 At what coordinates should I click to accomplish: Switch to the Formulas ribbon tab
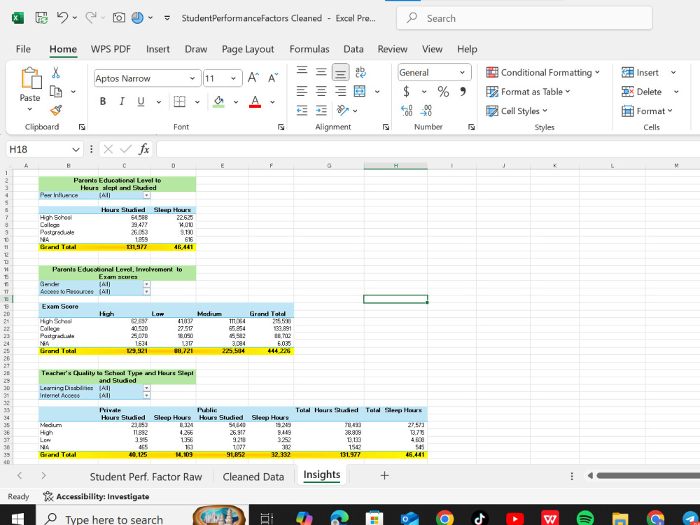pyautogui.click(x=309, y=49)
